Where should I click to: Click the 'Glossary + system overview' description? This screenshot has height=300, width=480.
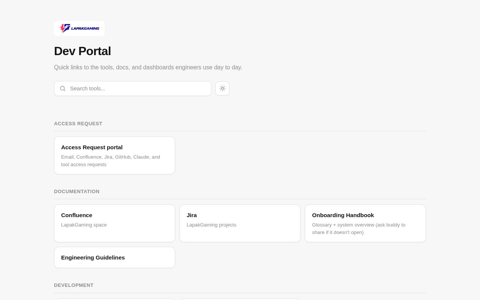click(359, 228)
